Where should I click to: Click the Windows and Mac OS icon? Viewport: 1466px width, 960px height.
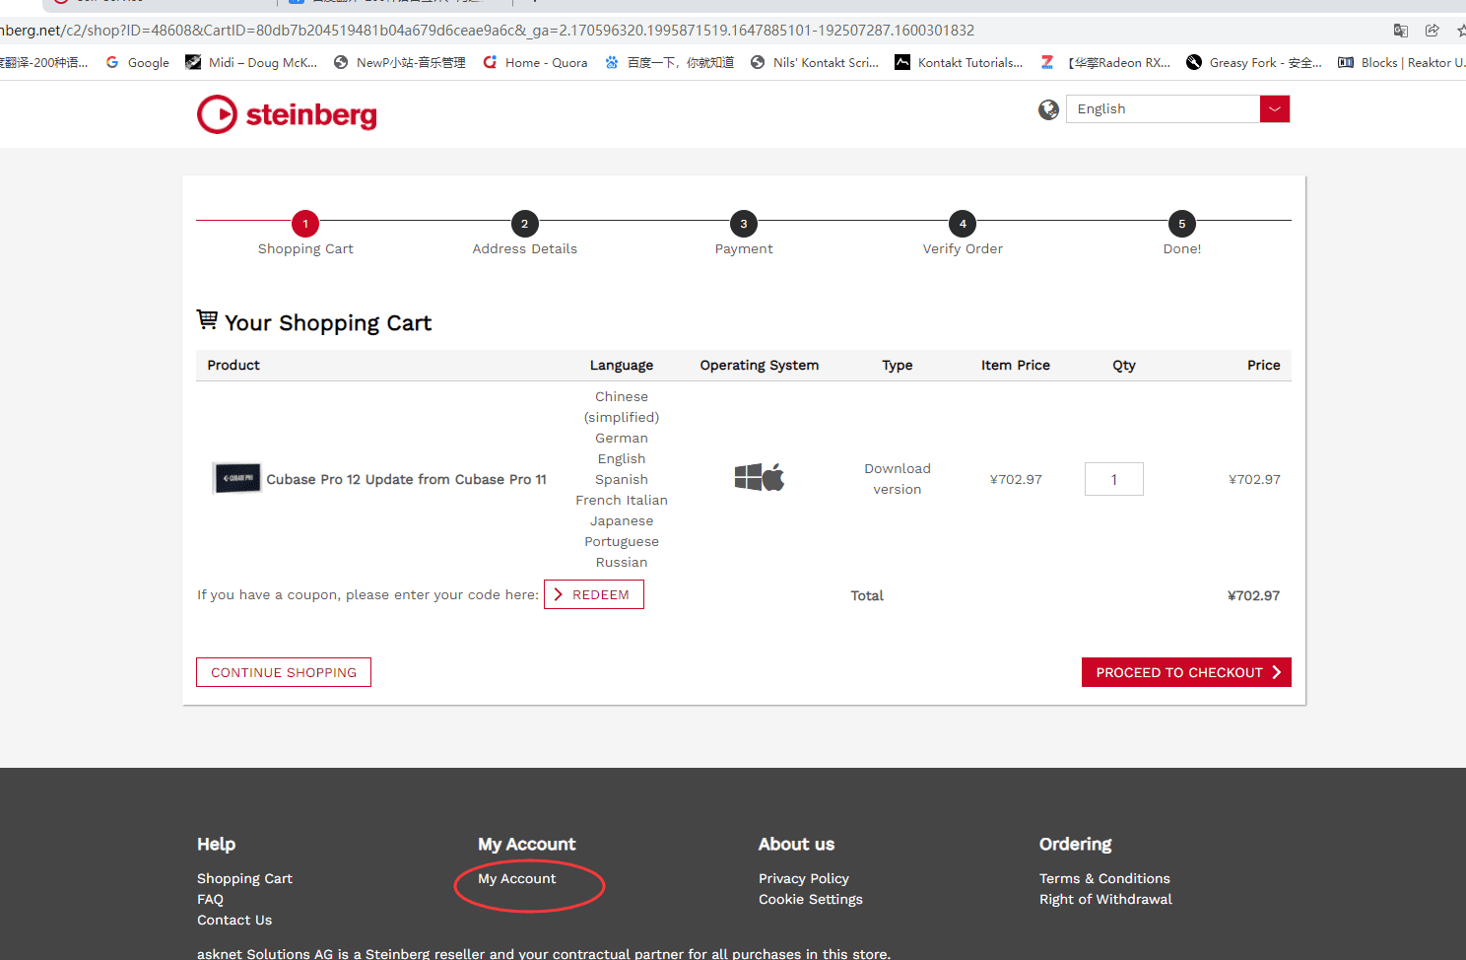(760, 477)
